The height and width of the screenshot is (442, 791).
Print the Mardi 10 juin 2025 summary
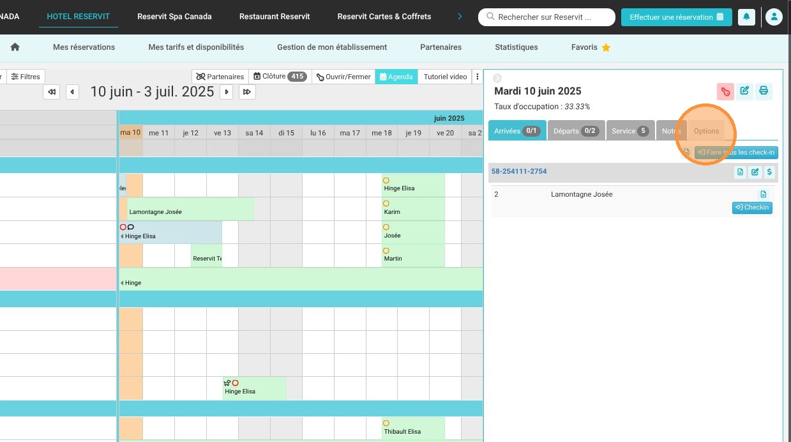(x=764, y=91)
